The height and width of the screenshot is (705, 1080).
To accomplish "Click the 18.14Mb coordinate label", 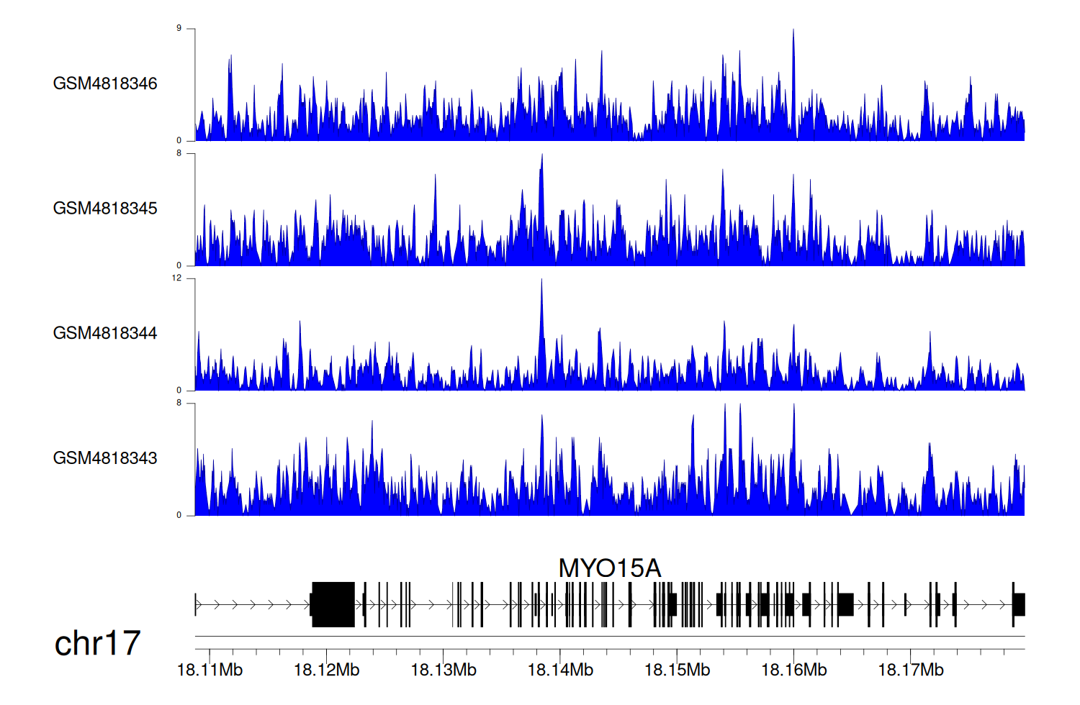I will click(560, 670).
